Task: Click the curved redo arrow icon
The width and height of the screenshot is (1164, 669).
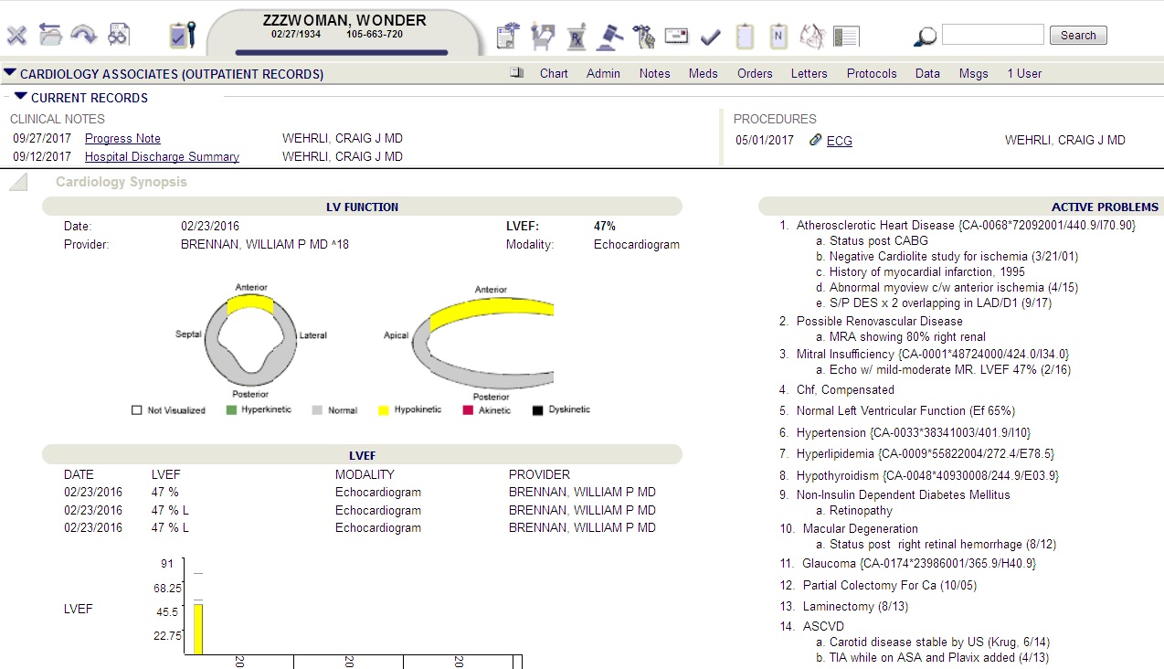Action: click(84, 36)
